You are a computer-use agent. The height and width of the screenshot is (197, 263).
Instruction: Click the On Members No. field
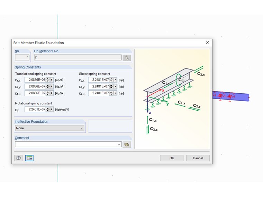pos(78,57)
